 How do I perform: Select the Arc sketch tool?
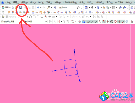[x=27, y=17]
